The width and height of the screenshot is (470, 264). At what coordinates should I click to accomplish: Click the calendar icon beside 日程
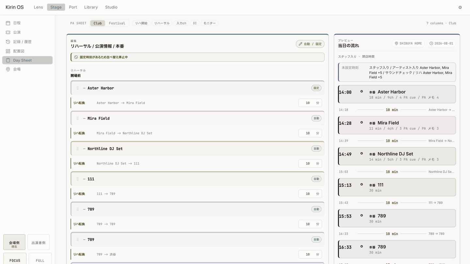(x=8, y=23)
